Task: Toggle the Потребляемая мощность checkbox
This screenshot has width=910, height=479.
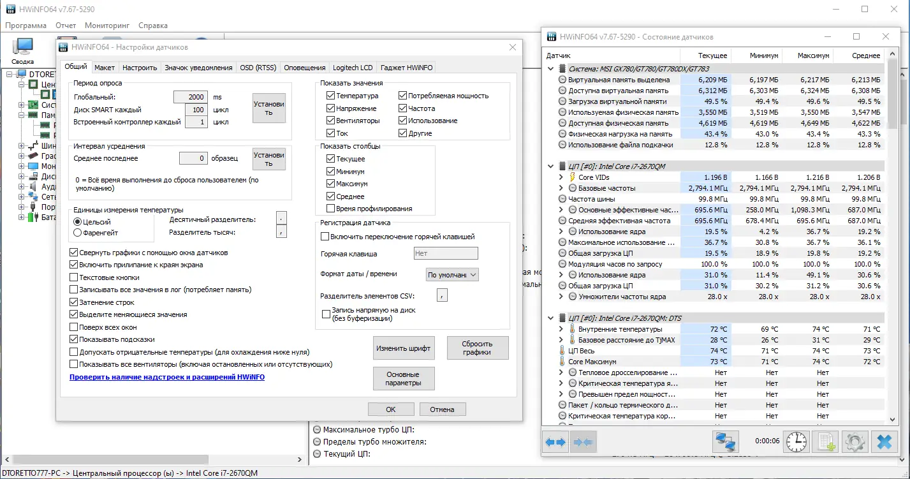Action: pos(403,96)
